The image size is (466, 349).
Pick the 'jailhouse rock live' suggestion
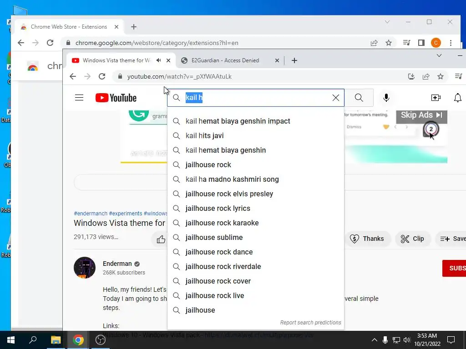(256, 295)
